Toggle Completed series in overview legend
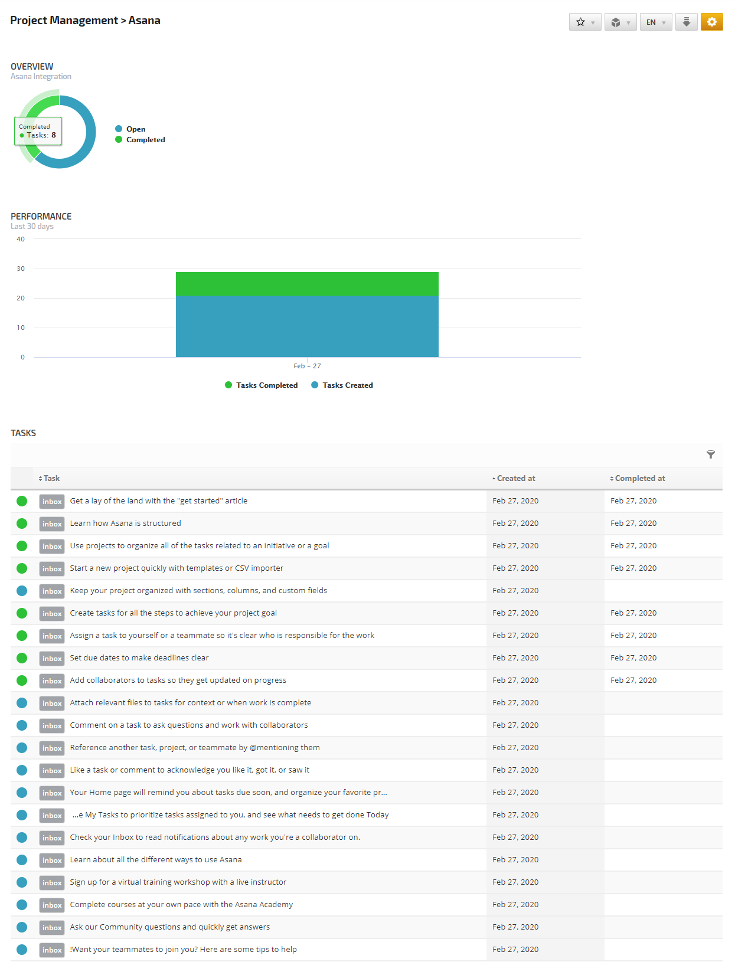 pos(141,140)
